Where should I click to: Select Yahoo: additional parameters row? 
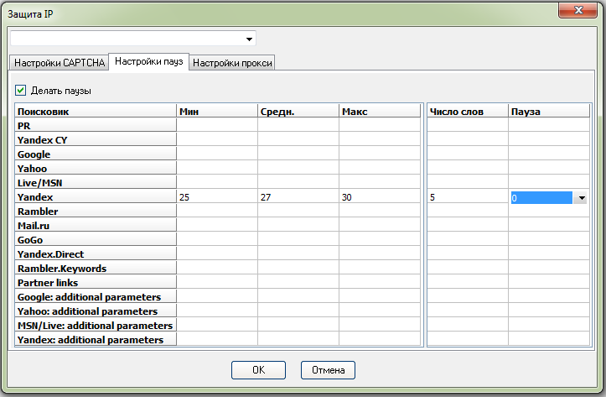coord(96,312)
